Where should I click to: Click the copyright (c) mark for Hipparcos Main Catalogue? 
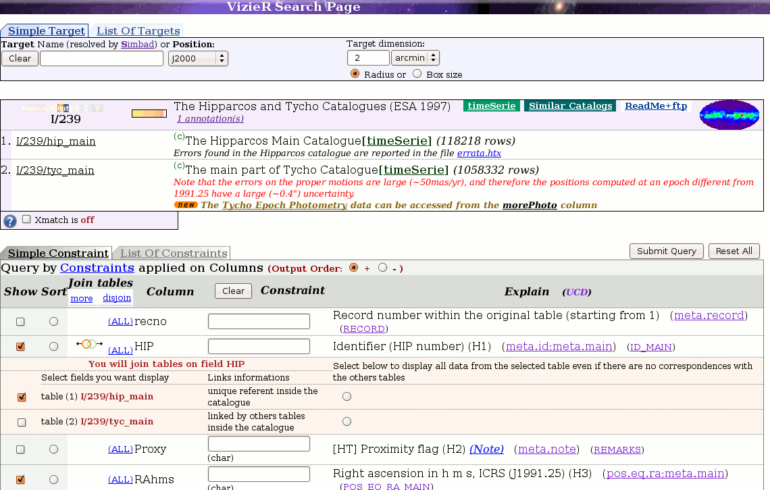179,137
